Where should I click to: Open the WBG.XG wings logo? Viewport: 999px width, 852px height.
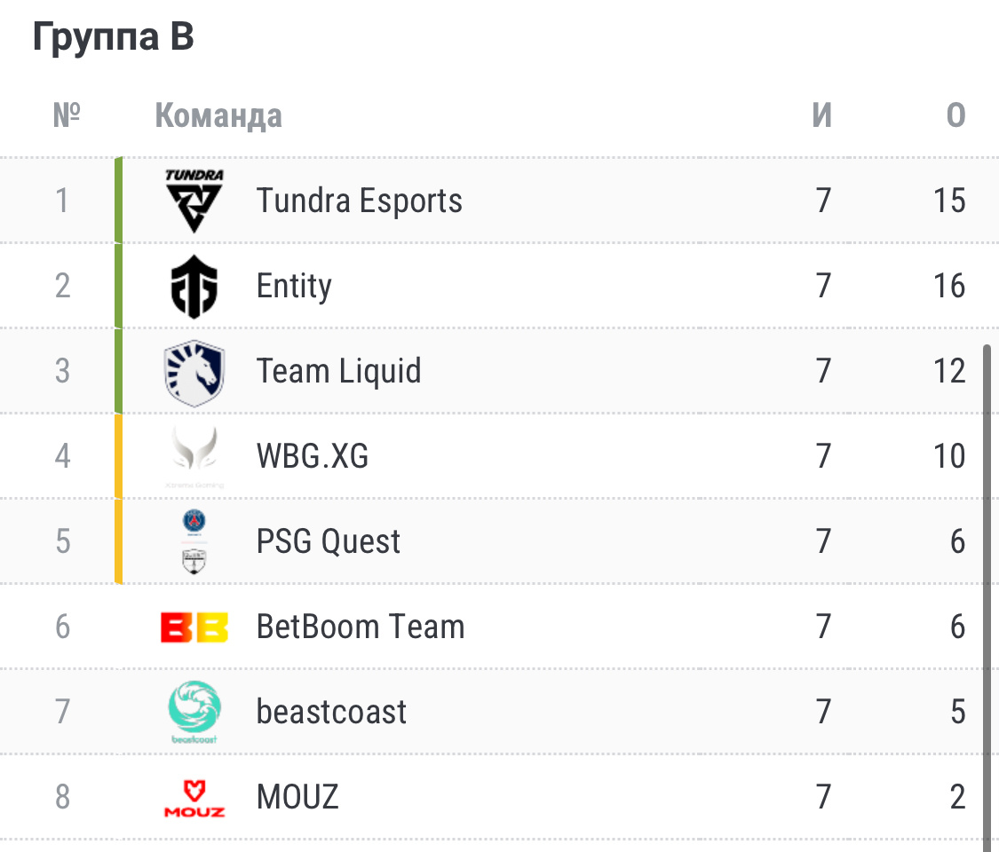tap(194, 455)
